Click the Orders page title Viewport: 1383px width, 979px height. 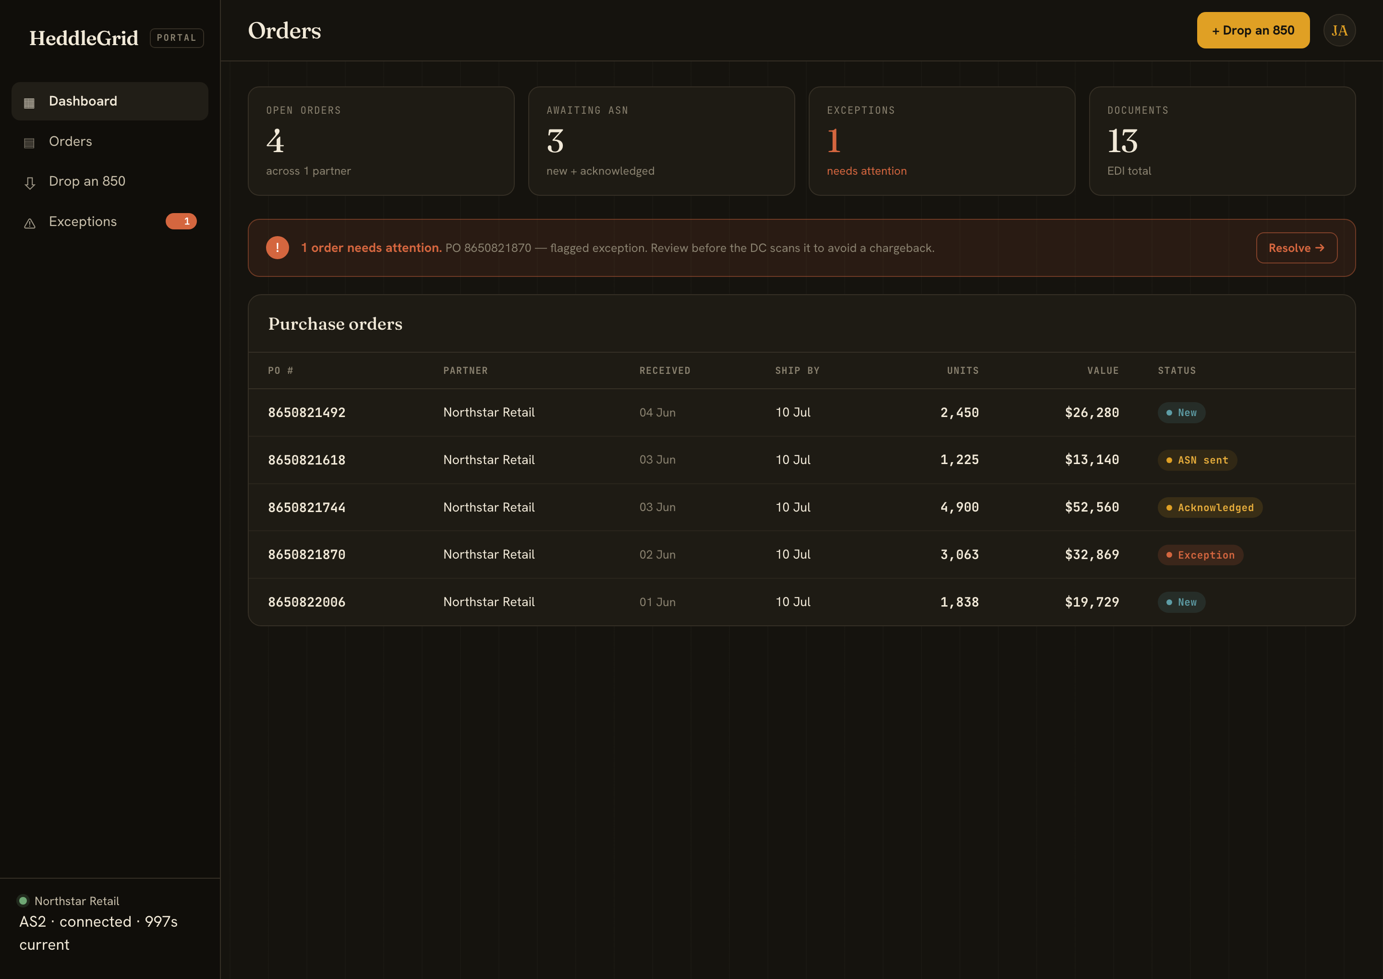[x=285, y=30]
